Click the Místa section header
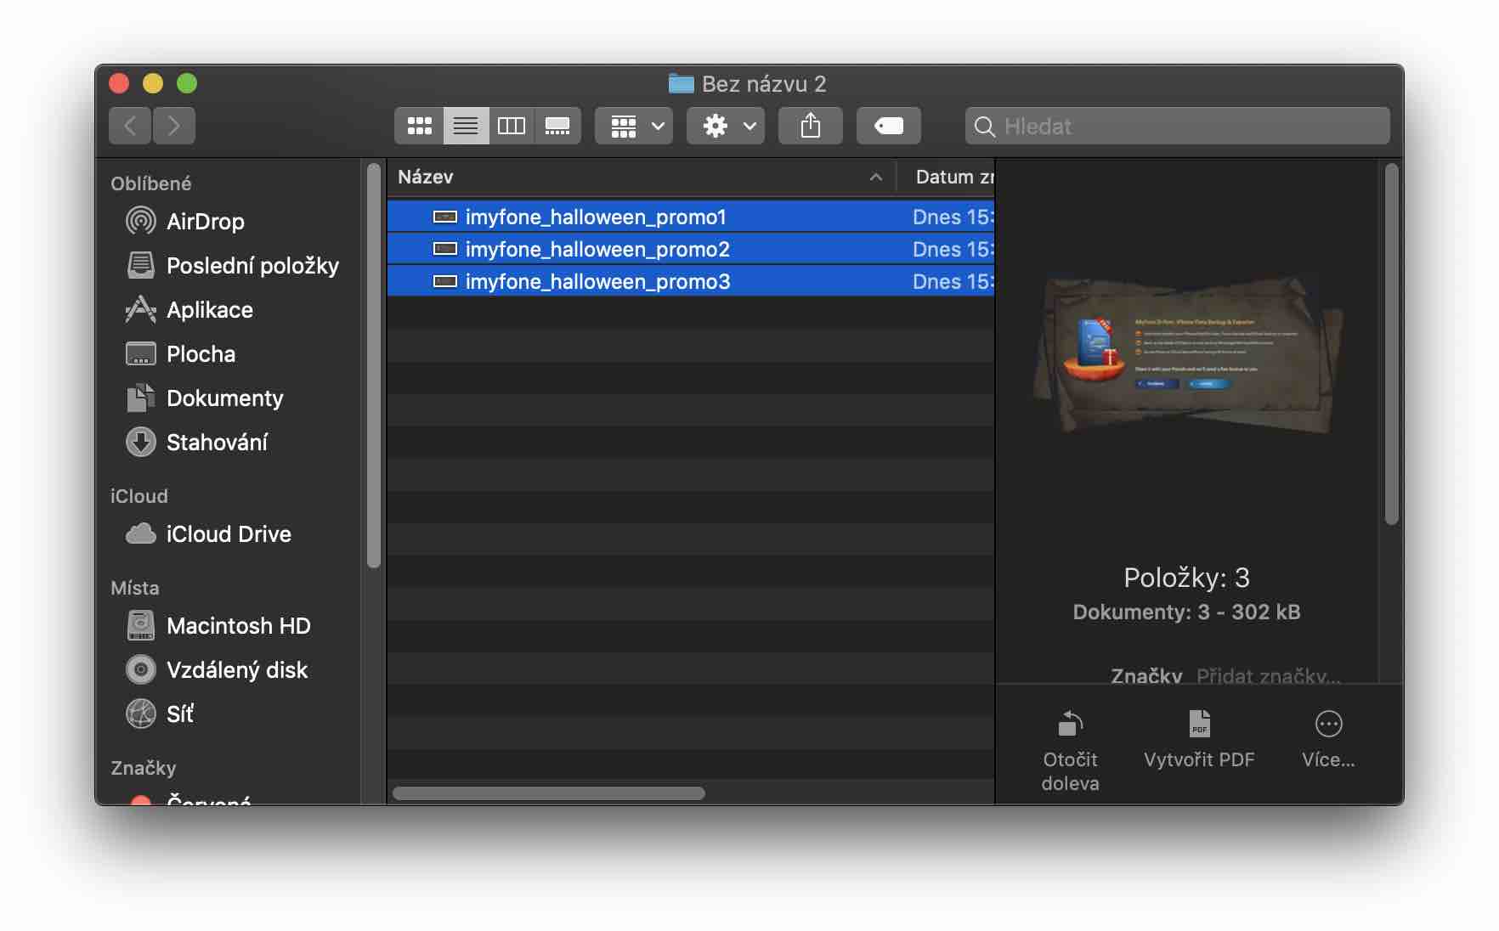 [135, 588]
